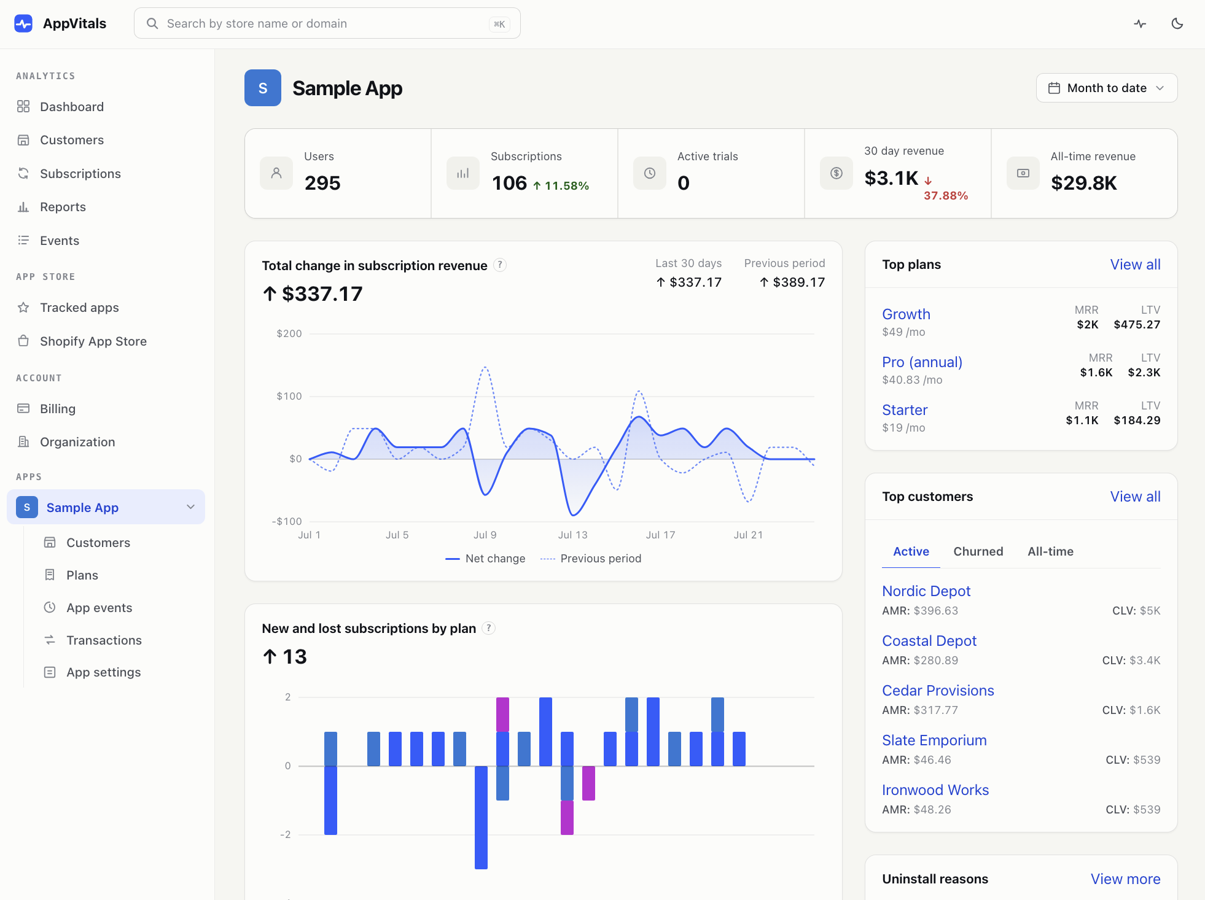Click the Events list icon

pos(23,241)
